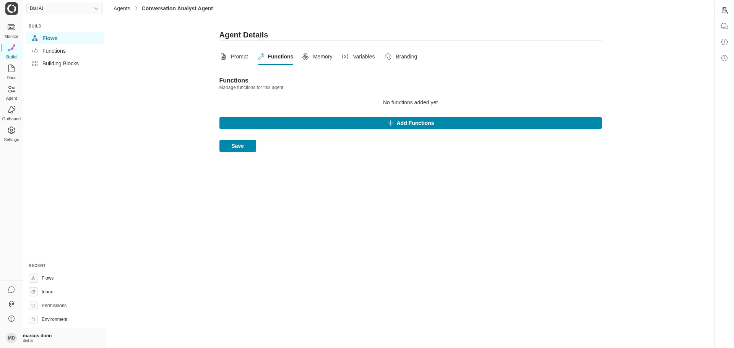Open the help question mark icon
This screenshot has width=734, height=348.
point(11,319)
